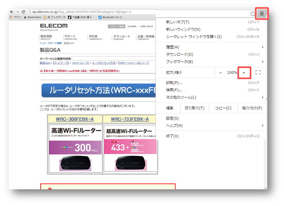Open the 大容量 HDD 導入 bookmark
This screenshot has height=206, width=284.
[81, 17]
